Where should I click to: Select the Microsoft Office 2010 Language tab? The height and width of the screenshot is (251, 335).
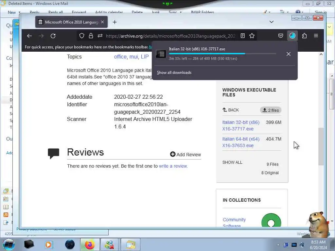pos(71,22)
